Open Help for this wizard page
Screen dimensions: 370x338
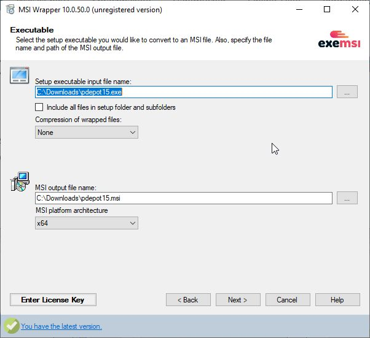[337, 299]
